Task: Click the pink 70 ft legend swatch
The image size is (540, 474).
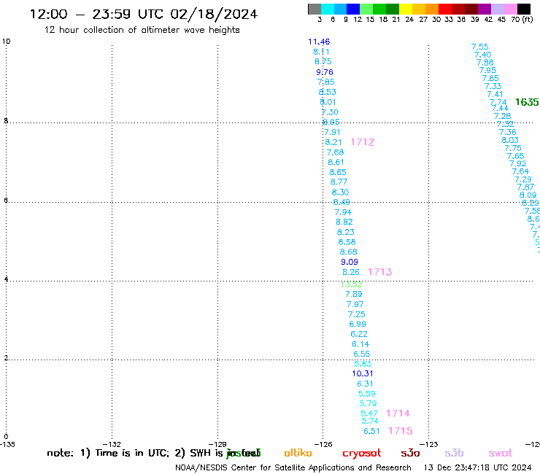Action: 509,9
